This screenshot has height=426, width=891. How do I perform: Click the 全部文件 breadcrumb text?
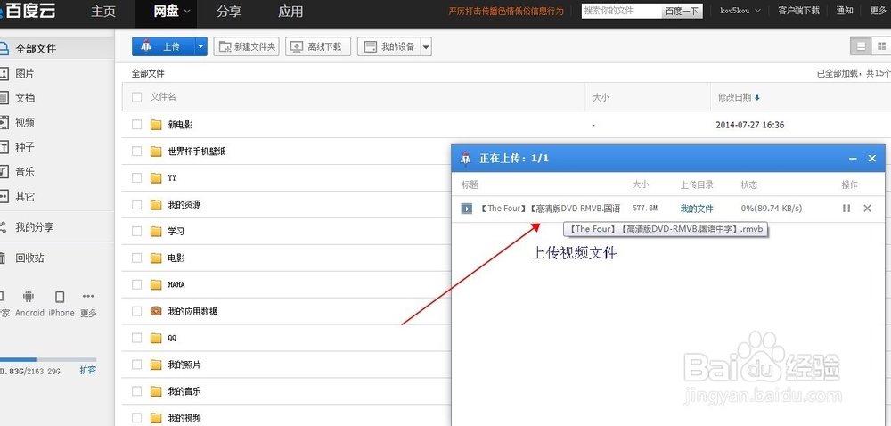(148, 73)
